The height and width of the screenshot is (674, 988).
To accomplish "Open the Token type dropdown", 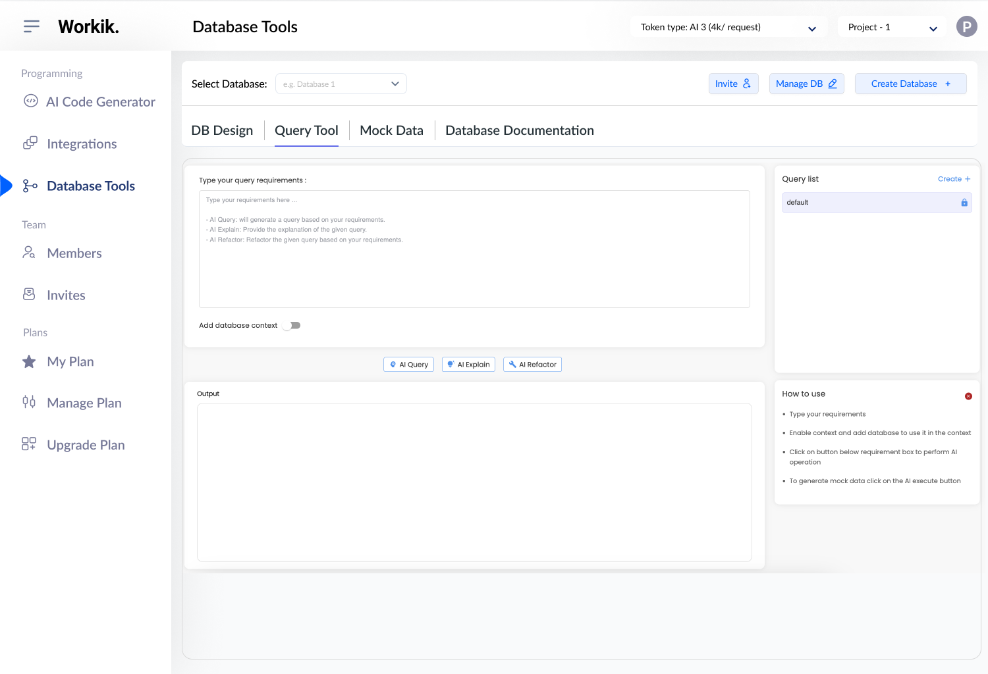I will pyautogui.click(x=812, y=27).
